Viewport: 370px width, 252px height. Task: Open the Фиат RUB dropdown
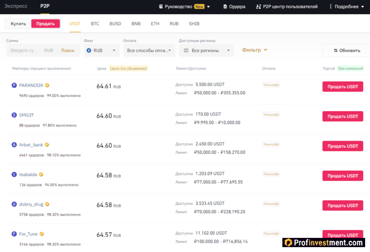[x=101, y=51]
